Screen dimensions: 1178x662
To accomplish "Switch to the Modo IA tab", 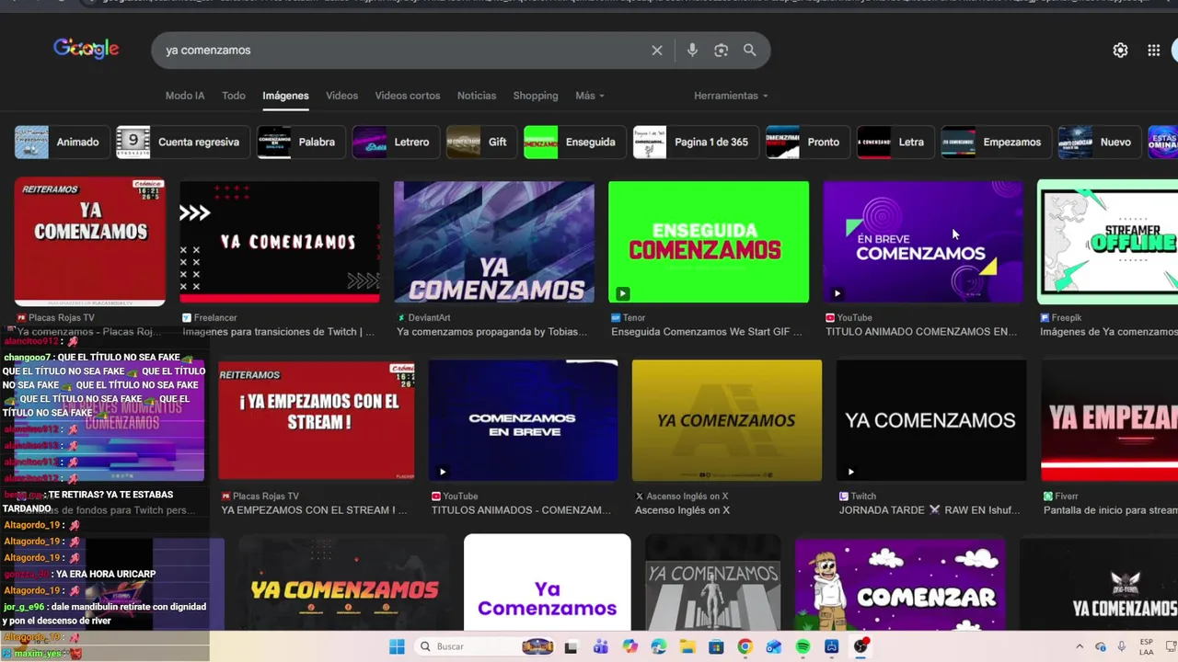I will tap(185, 96).
